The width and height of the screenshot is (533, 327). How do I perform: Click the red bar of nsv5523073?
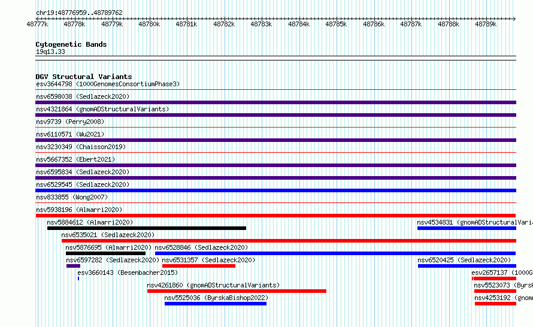[495, 291]
